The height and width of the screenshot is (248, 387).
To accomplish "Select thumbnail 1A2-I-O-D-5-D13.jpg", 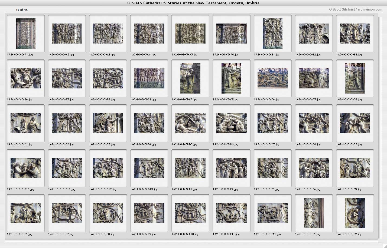I will pos(149,168).
